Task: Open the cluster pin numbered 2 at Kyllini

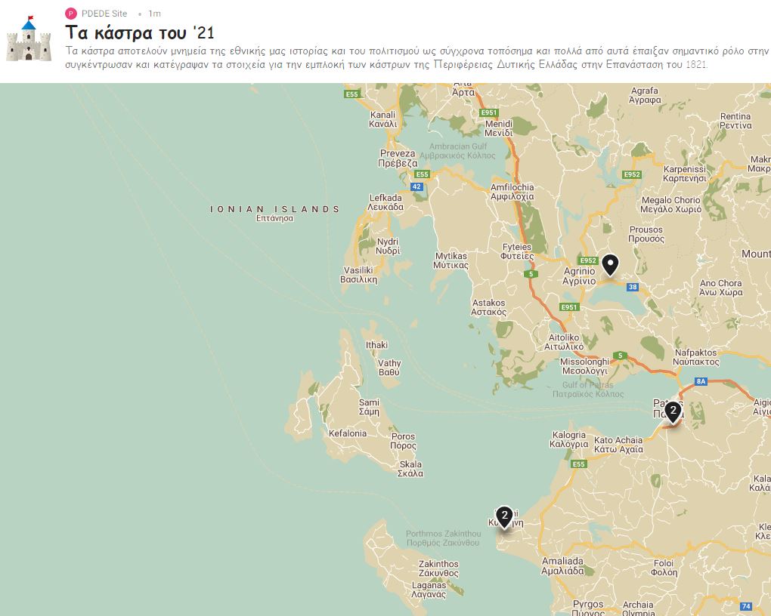Action: (x=504, y=517)
